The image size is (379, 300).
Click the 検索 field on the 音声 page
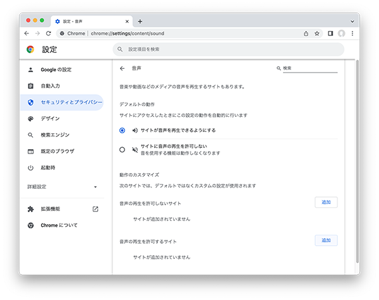(310, 68)
